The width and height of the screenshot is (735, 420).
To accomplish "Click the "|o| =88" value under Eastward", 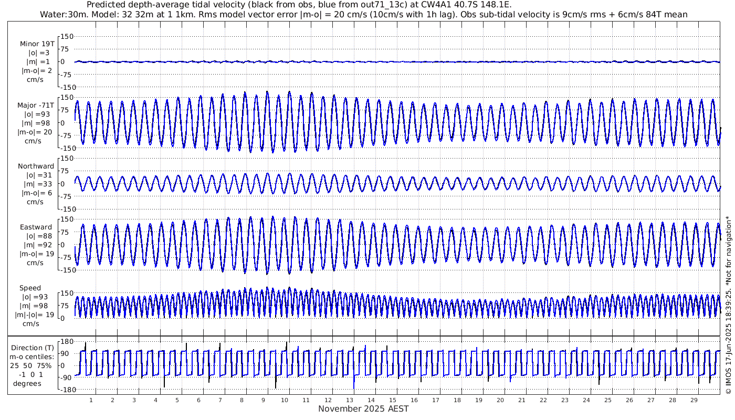I will click(x=36, y=236).
